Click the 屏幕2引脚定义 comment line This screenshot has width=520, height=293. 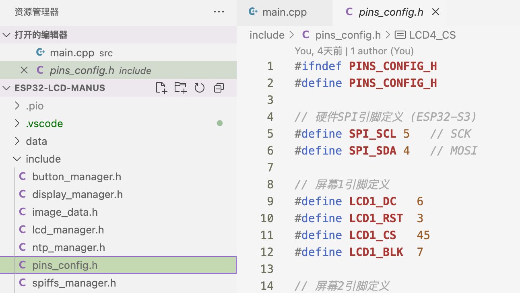click(x=342, y=286)
